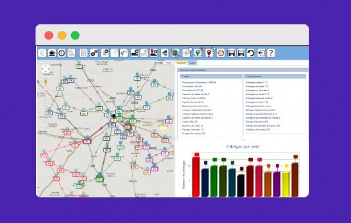
Task: Click the Costes section header
Action: coord(211,77)
